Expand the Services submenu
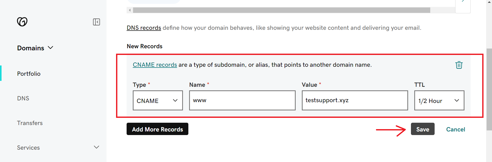 click(96, 147)
